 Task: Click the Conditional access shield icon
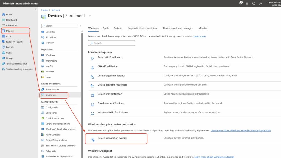click(43, 118)
